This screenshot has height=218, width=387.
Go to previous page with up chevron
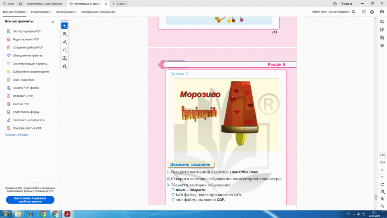(382, 170)
